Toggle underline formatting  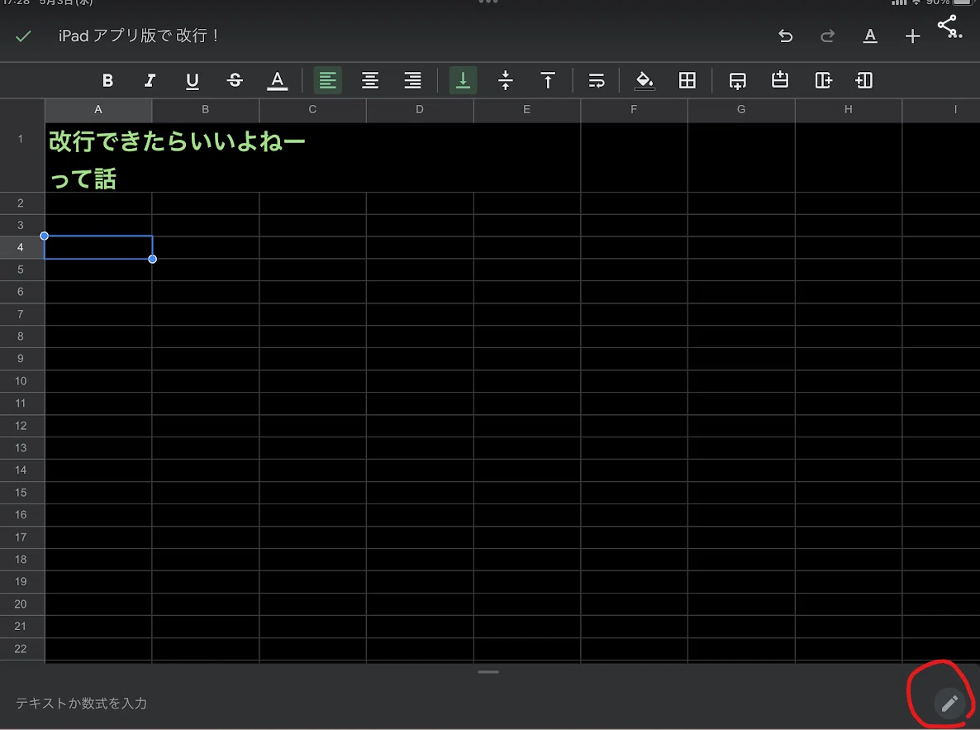tap(193, 81)
